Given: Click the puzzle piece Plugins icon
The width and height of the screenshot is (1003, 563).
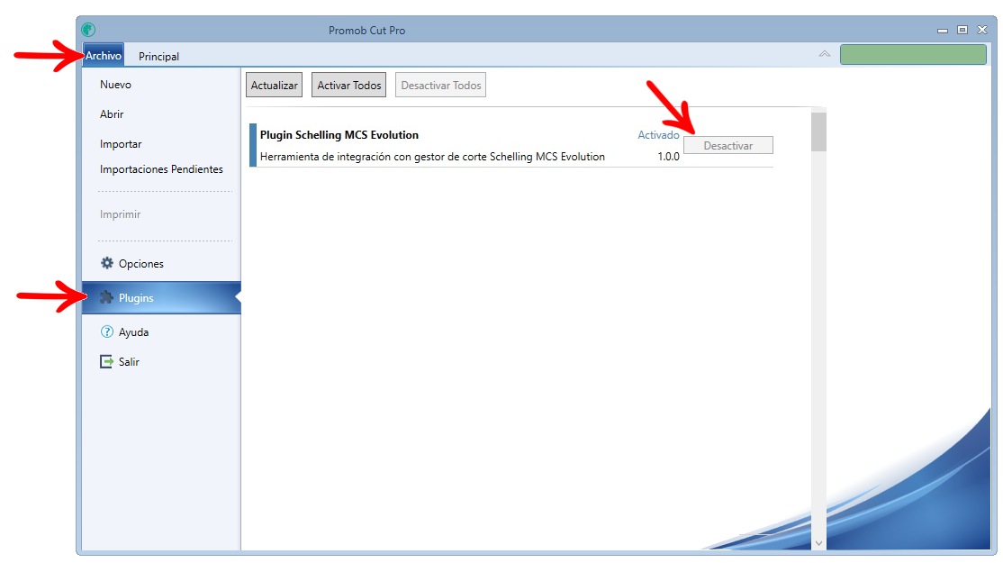Looking at the screenshot, I should tap(106, 297).
